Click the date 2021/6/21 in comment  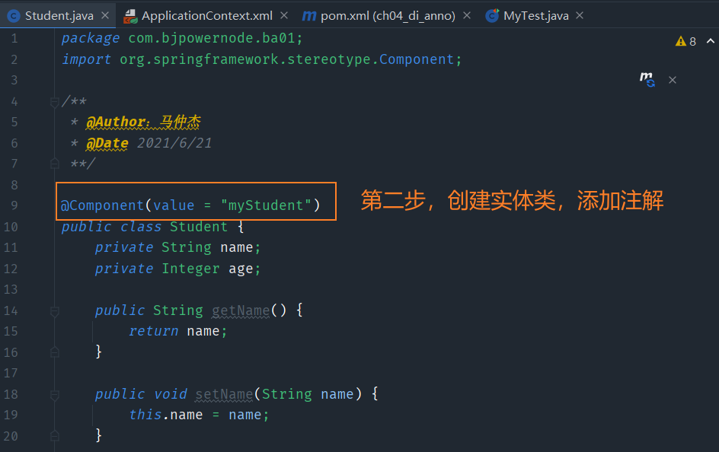(x=174, y=143)
